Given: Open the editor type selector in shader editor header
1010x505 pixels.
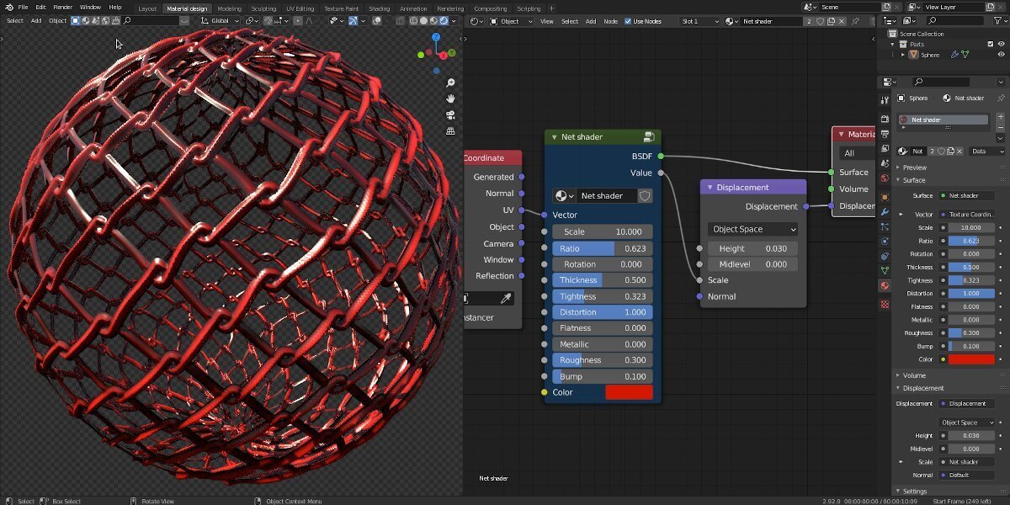Looking at the screenshot, I should [476, 21].
